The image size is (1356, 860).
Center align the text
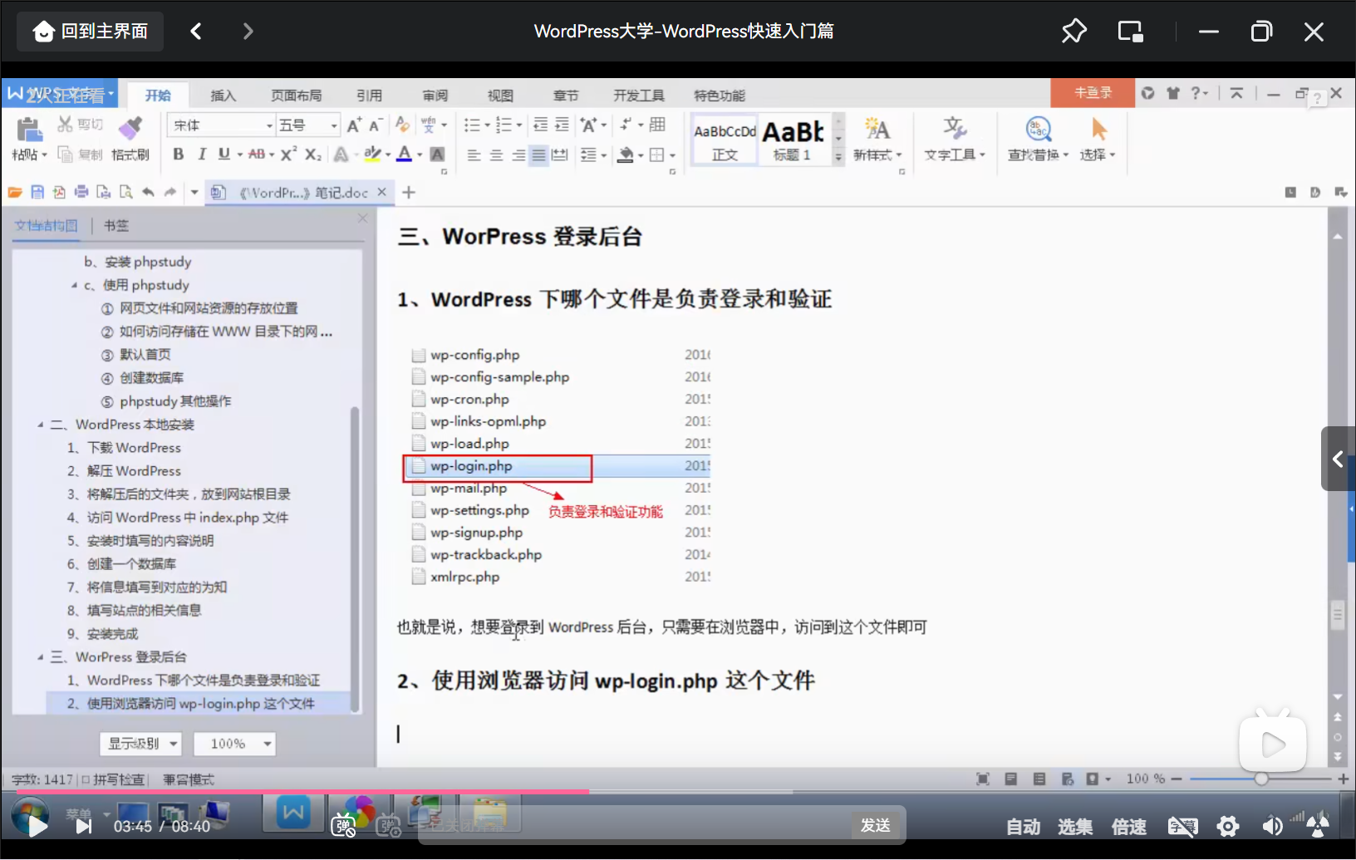pyautogui.click(x=496, y=155)
